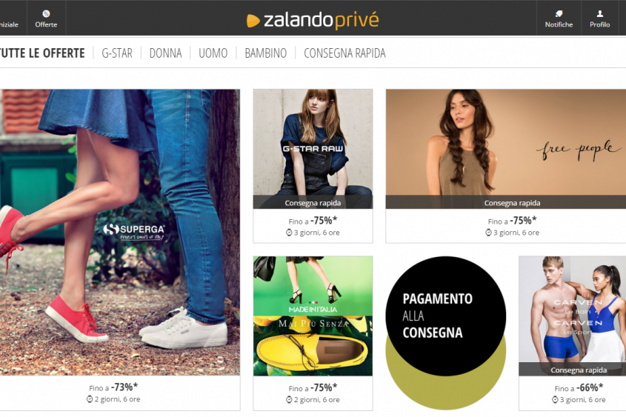The width and height of the screenshot is (626, 417).
Task: Open the Notifiche tag icon
Action: [x=559, y=13]
